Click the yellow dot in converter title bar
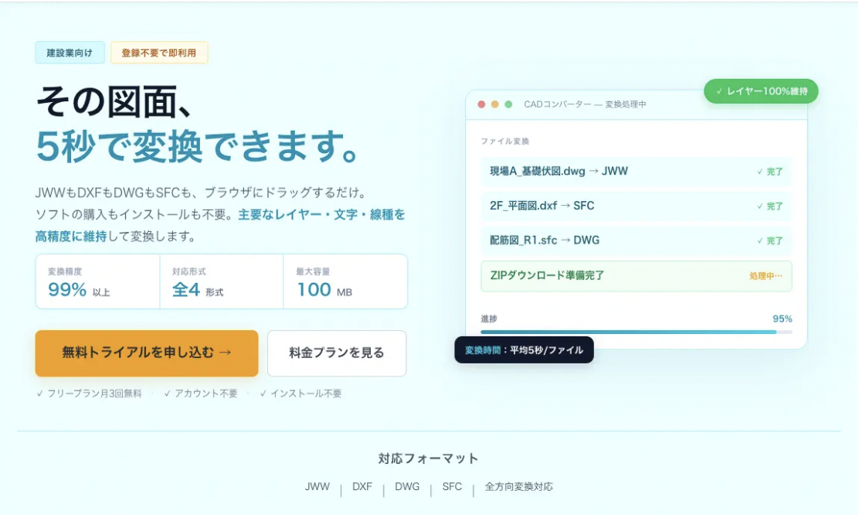This screenshot has height=518, width=859. pos(495,104)
